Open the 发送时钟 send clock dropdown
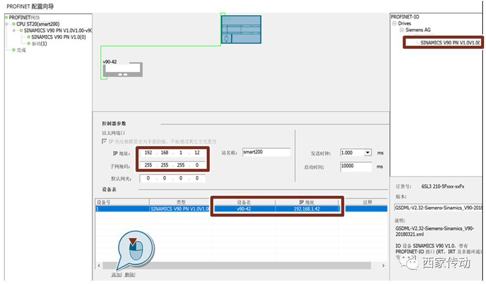This screenshot has width=486, height=284. pos(368,153)
